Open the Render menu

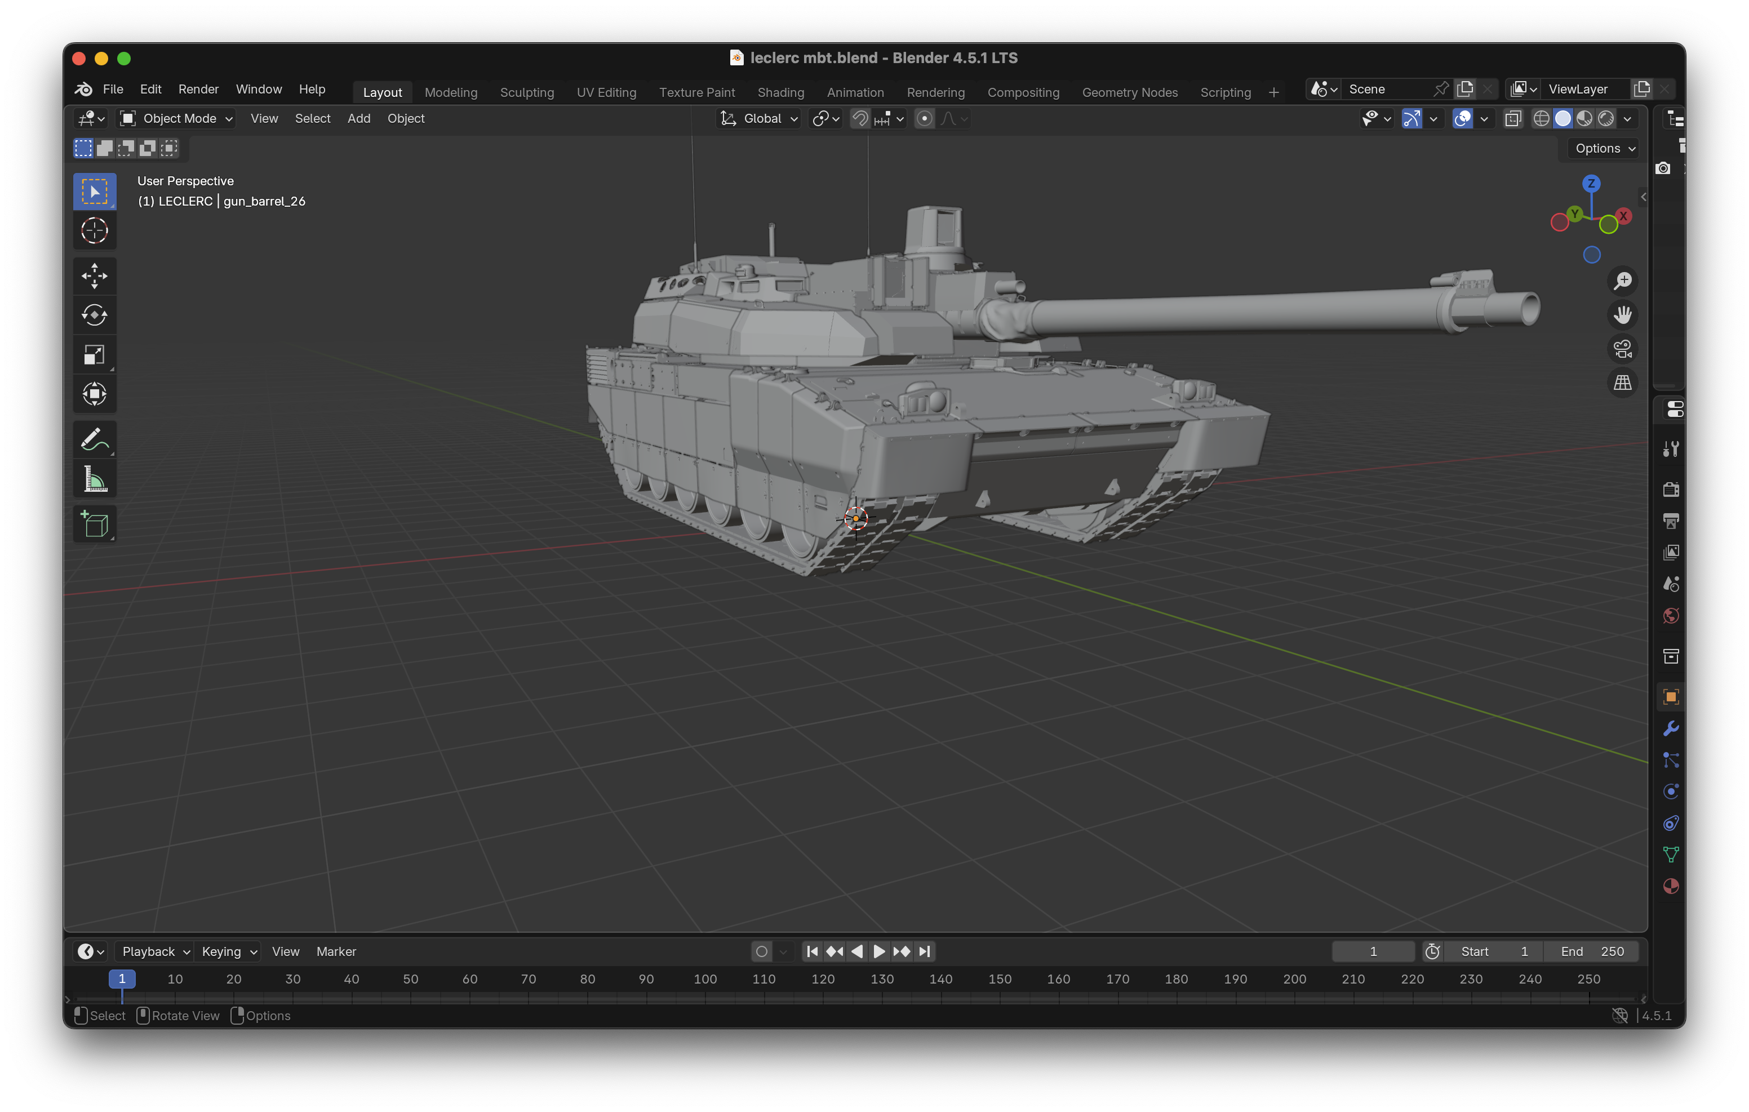click(198, 90)
